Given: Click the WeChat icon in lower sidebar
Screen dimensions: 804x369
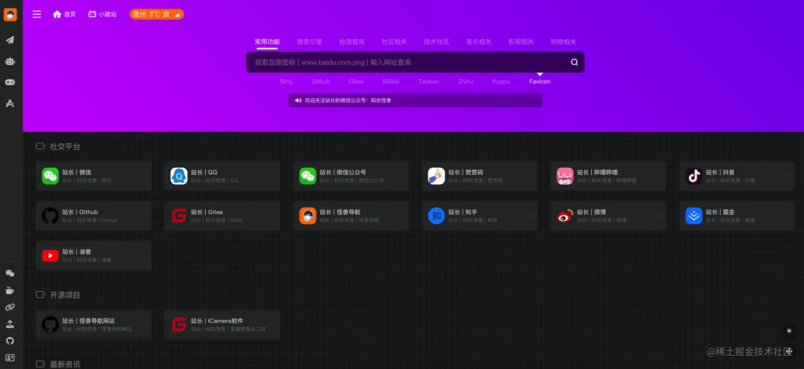Looking at the screenshot, I should coord(10,273).
